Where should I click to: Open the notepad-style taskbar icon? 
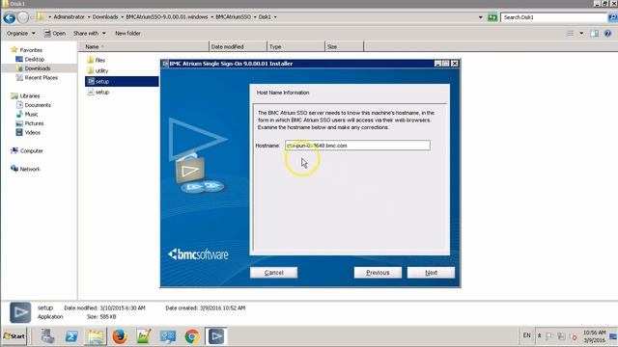144,336
